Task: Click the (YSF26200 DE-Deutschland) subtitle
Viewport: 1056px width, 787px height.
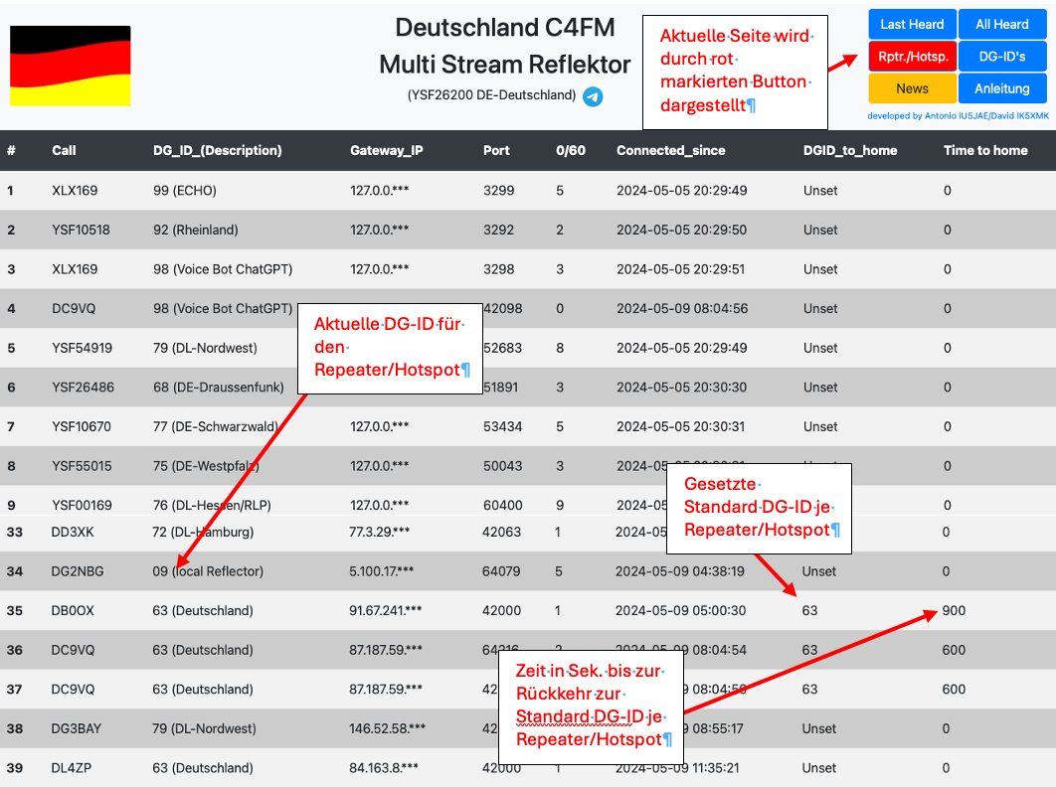Action: (x=491, y=95)
